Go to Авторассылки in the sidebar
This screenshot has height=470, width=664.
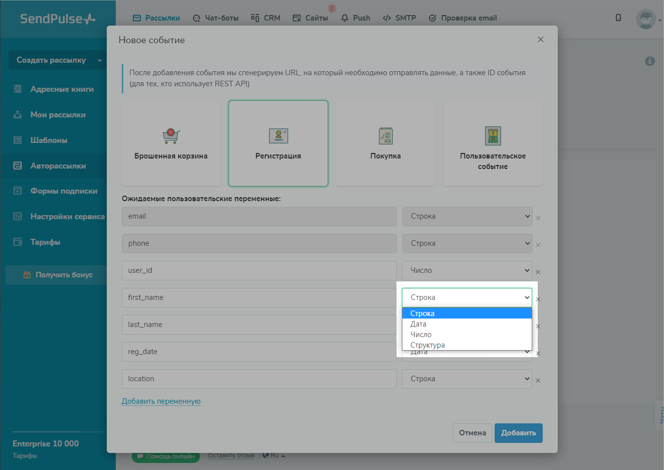point(58,166)
